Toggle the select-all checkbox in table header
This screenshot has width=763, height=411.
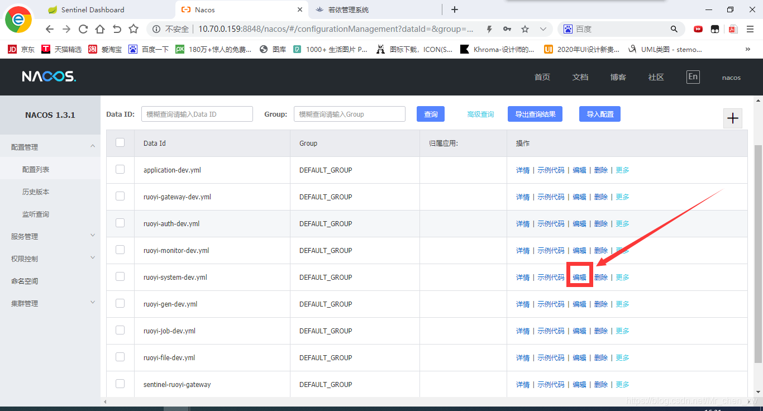120,142
